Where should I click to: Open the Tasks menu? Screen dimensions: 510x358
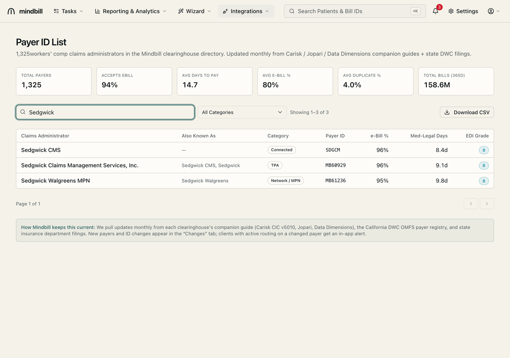pyautogui.click(x=68, y=11)
